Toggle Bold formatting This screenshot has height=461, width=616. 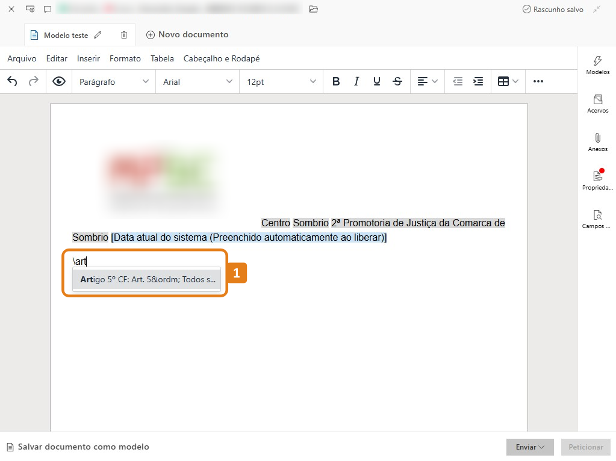(336, 81)
